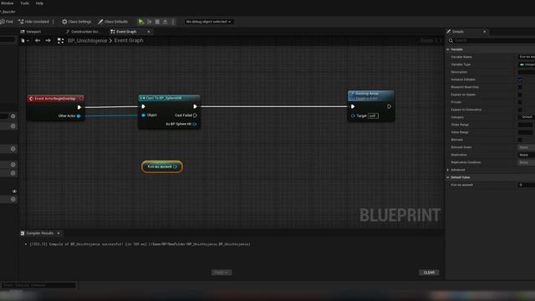This screenshot has height=301, width=535.
Task: Select the orange-outlined variable getter node
Action: [162, 166]
